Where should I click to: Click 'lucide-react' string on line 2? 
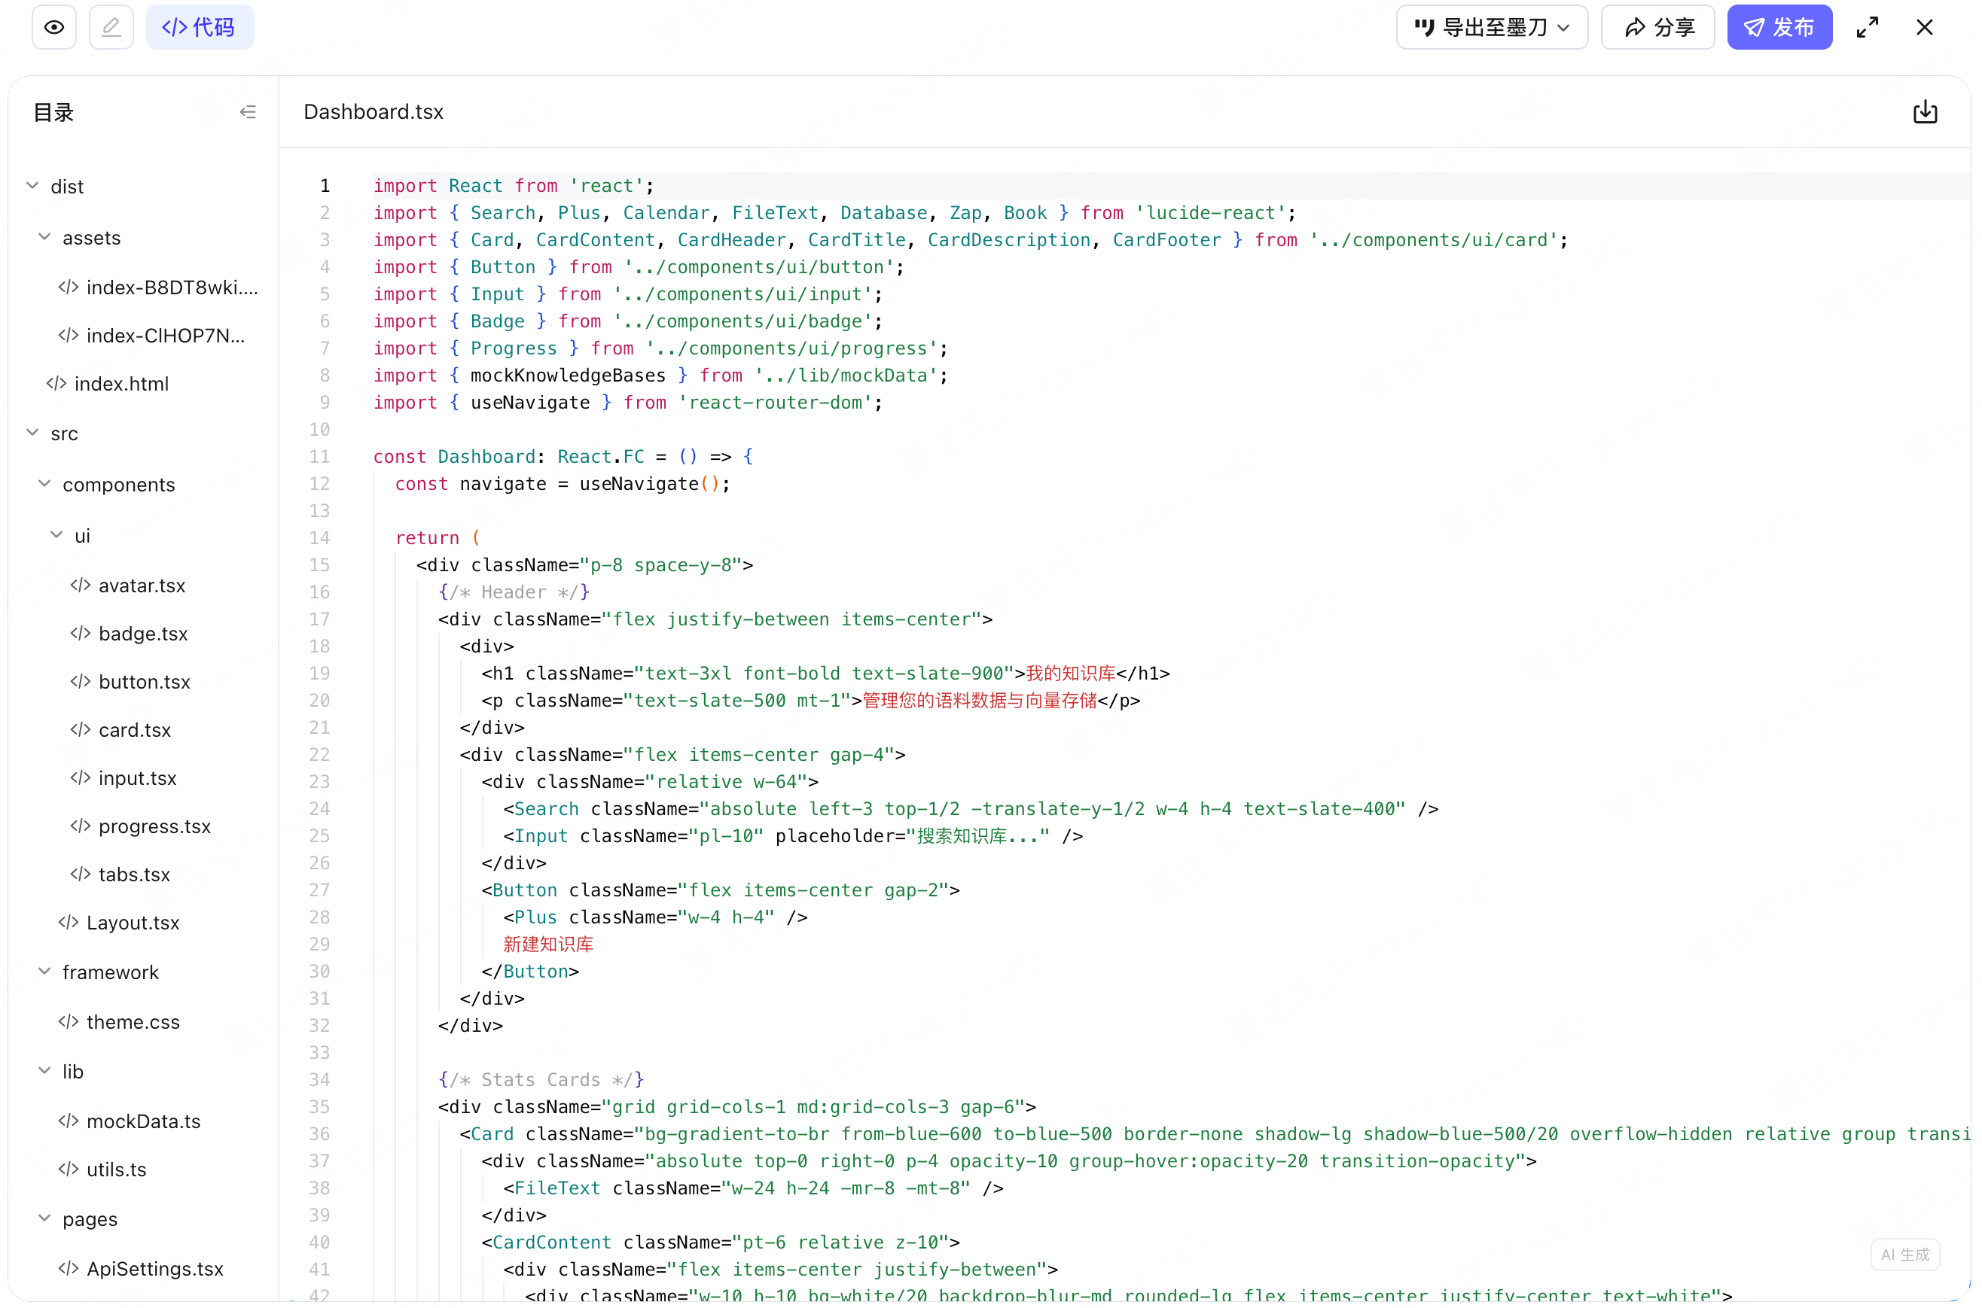(1211, 214)
